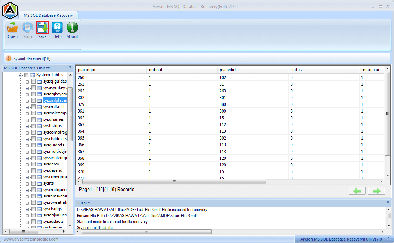Click the green previous page arrow

(357, 191)
